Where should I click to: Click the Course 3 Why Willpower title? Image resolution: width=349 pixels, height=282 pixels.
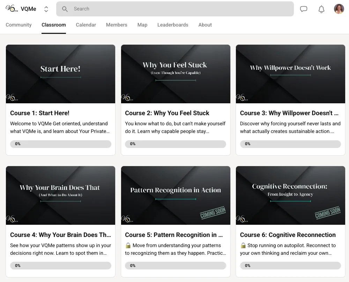[x=289, y=113]
